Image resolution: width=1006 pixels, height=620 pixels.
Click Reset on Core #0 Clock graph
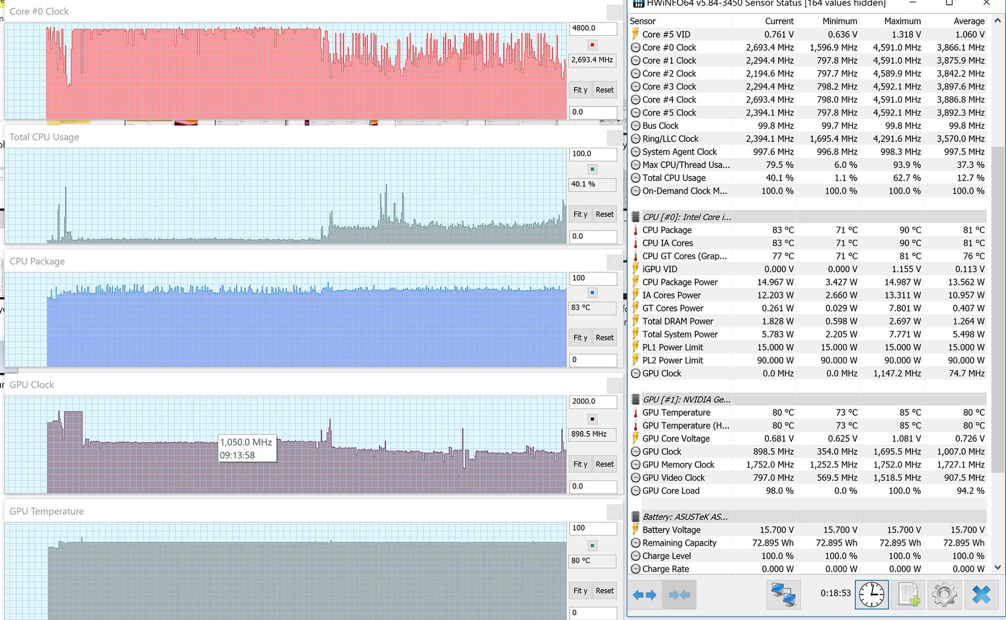[x=605, y=90]
